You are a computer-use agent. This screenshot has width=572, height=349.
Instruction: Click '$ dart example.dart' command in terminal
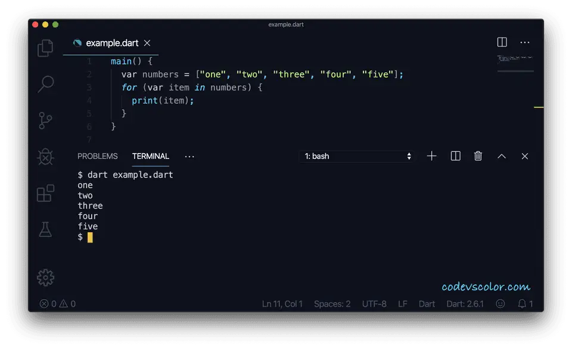click(x=125, y=174)
